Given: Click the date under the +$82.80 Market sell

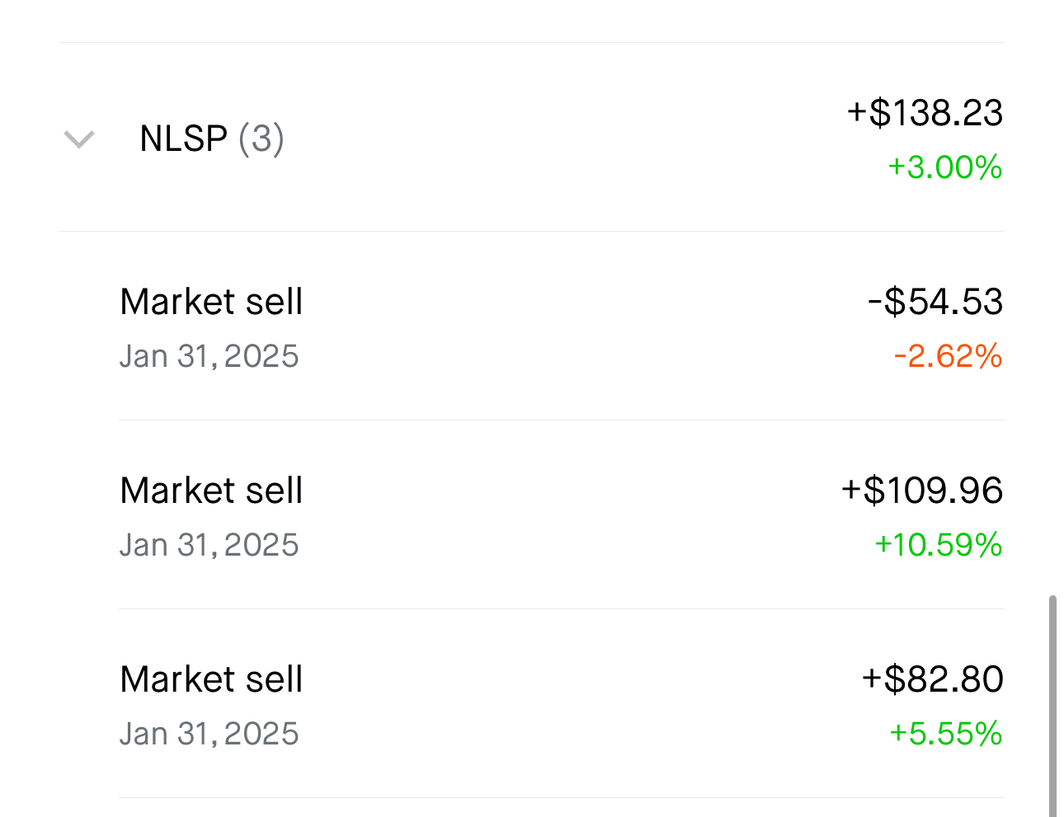Looking at the screenshot, I should 209,734.
